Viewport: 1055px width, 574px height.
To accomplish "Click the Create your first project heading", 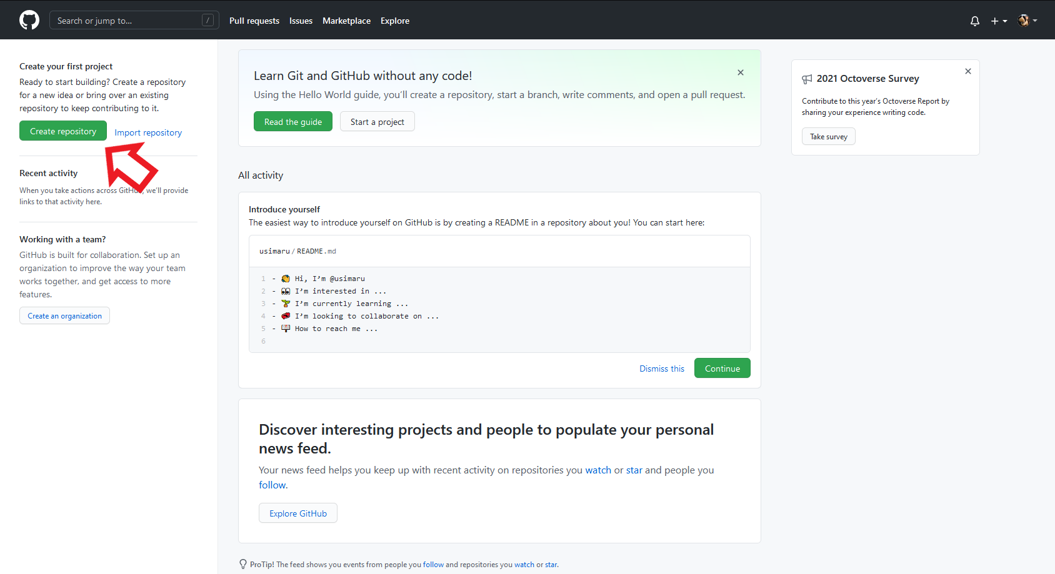I will tap(66, 66).
